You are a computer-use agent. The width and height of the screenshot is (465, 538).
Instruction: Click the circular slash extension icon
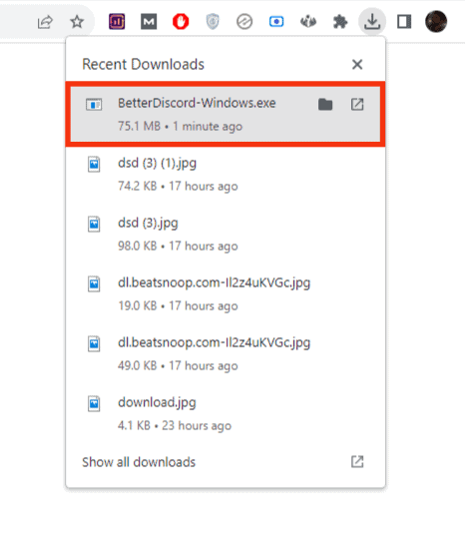244,22
